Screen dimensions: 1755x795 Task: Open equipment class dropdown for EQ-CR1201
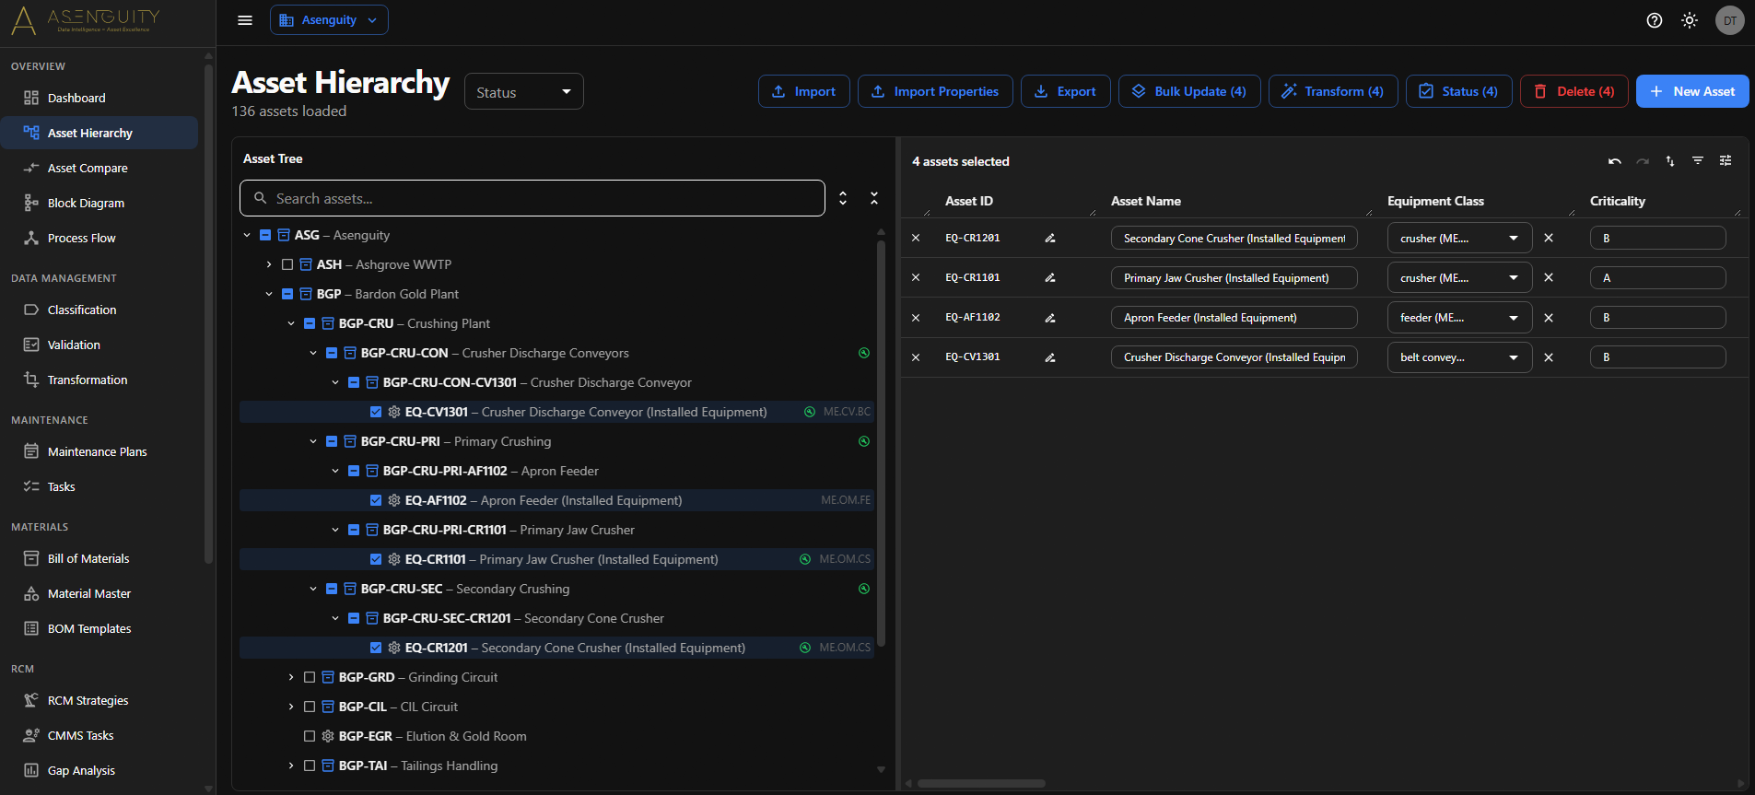click(x=1459, y=238)
